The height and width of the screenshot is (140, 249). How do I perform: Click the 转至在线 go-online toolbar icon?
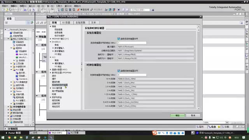[78, 10]
